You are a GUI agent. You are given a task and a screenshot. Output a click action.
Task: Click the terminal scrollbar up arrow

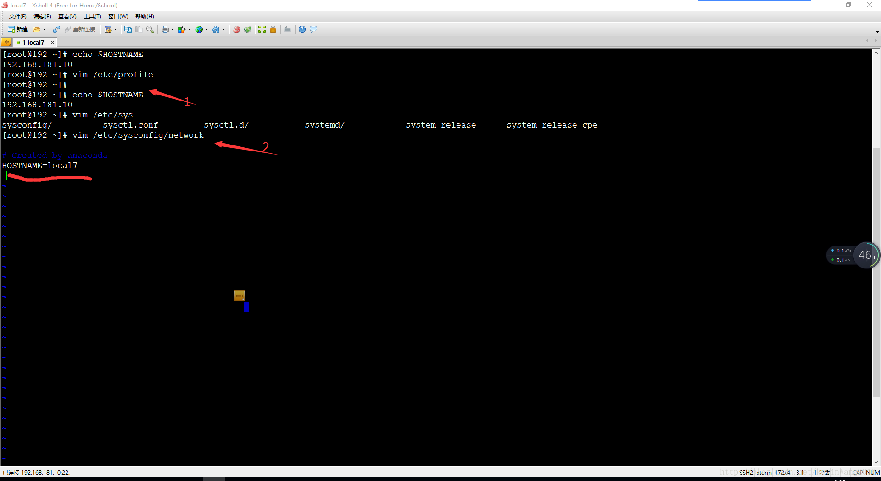[876, 52]
